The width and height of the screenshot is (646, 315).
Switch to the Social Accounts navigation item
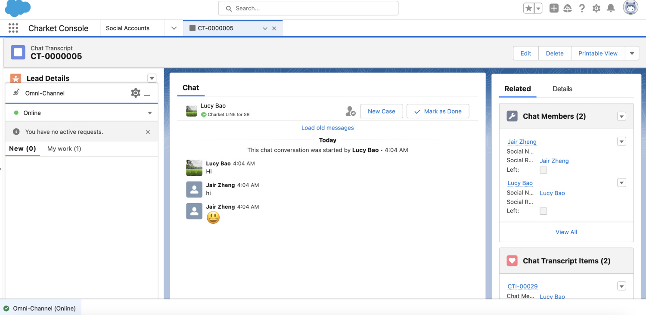127,28
